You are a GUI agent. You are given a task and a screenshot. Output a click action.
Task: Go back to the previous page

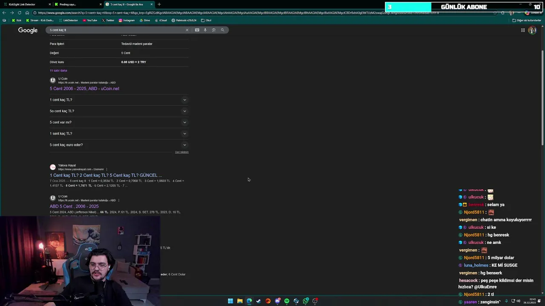4,13
